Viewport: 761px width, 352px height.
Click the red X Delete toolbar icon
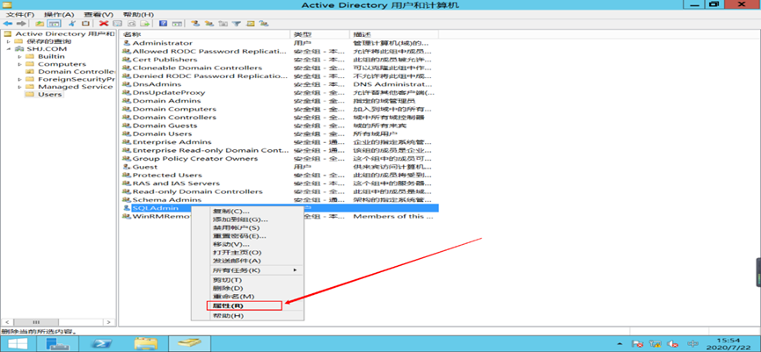click(104, 23)
